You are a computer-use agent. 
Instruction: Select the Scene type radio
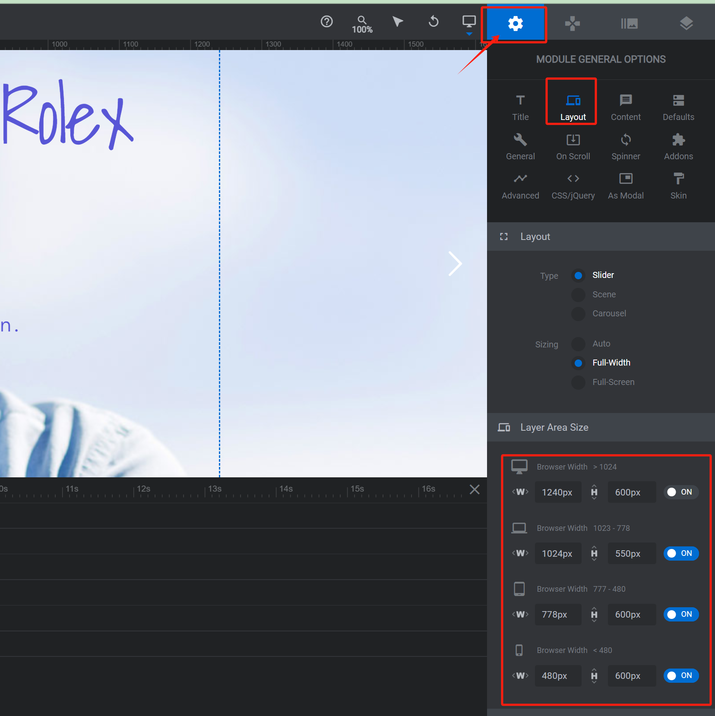[x=578, y=294]
